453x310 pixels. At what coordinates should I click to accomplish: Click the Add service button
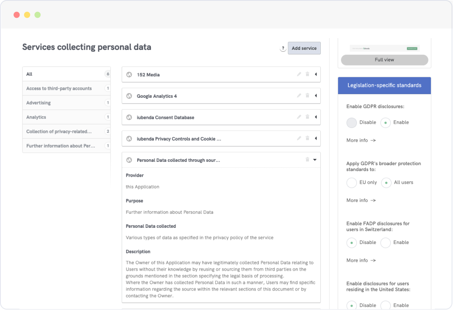(304, 48)
